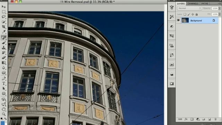
Task: Click the Background layer thumbnail
Action: click(x=185, y=20)
